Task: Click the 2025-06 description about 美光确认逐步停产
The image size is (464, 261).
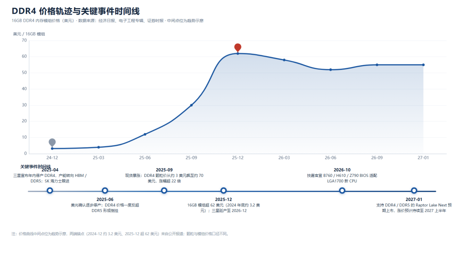Action: [x=105, y=208]
